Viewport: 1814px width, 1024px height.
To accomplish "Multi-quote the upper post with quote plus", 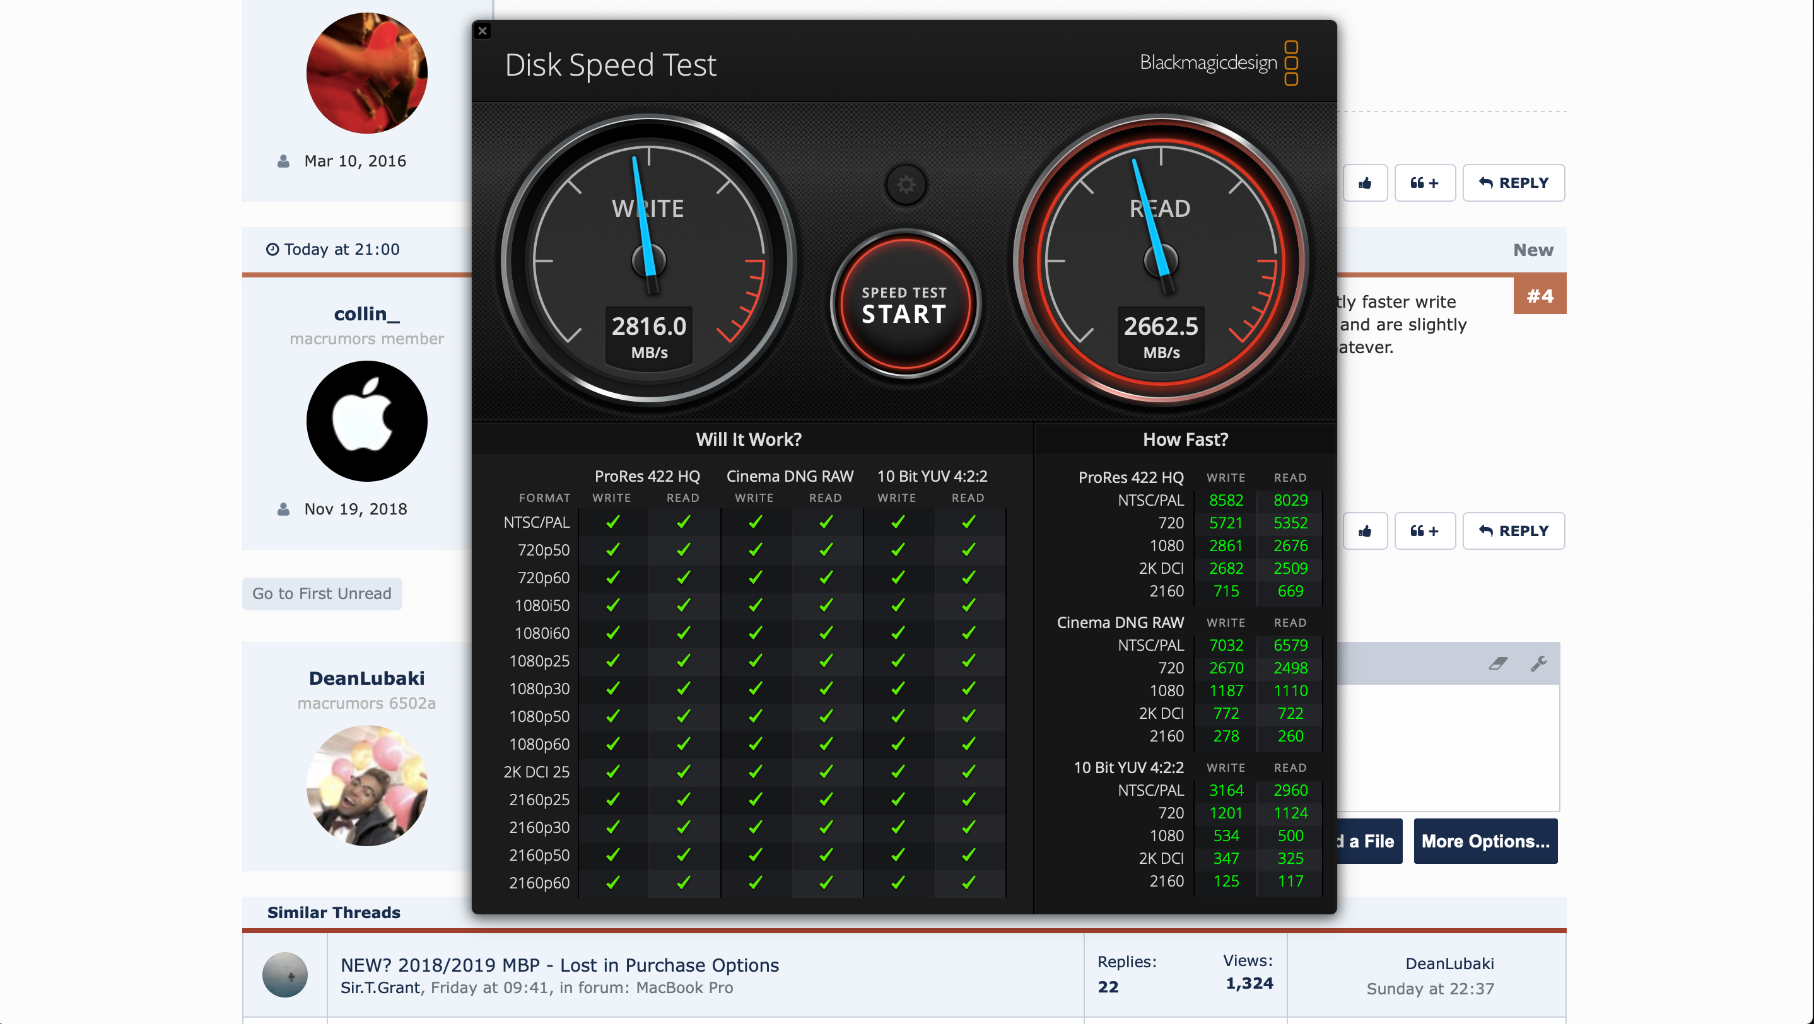I will 1425,183.
